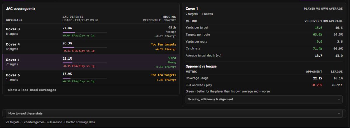Click the Cover 3 usage bar at 27.4%

click(85, 32)
